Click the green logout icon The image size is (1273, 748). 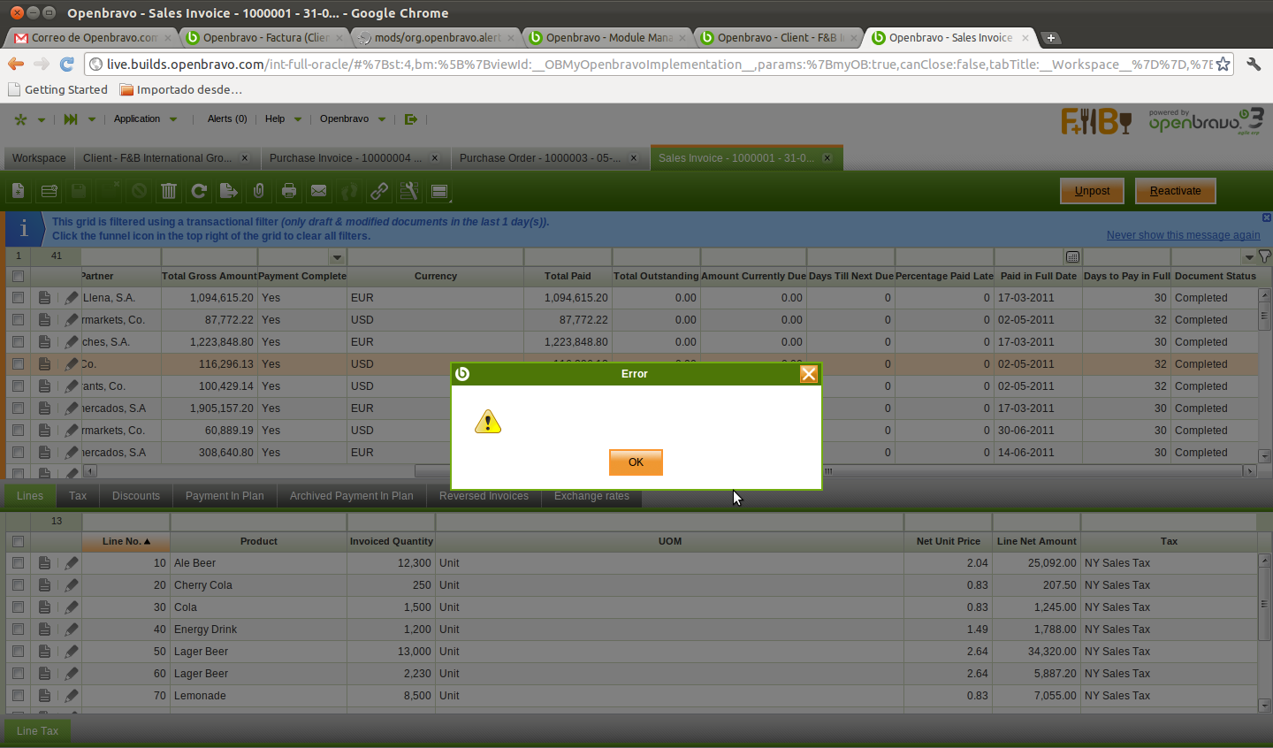pos(410,119)
